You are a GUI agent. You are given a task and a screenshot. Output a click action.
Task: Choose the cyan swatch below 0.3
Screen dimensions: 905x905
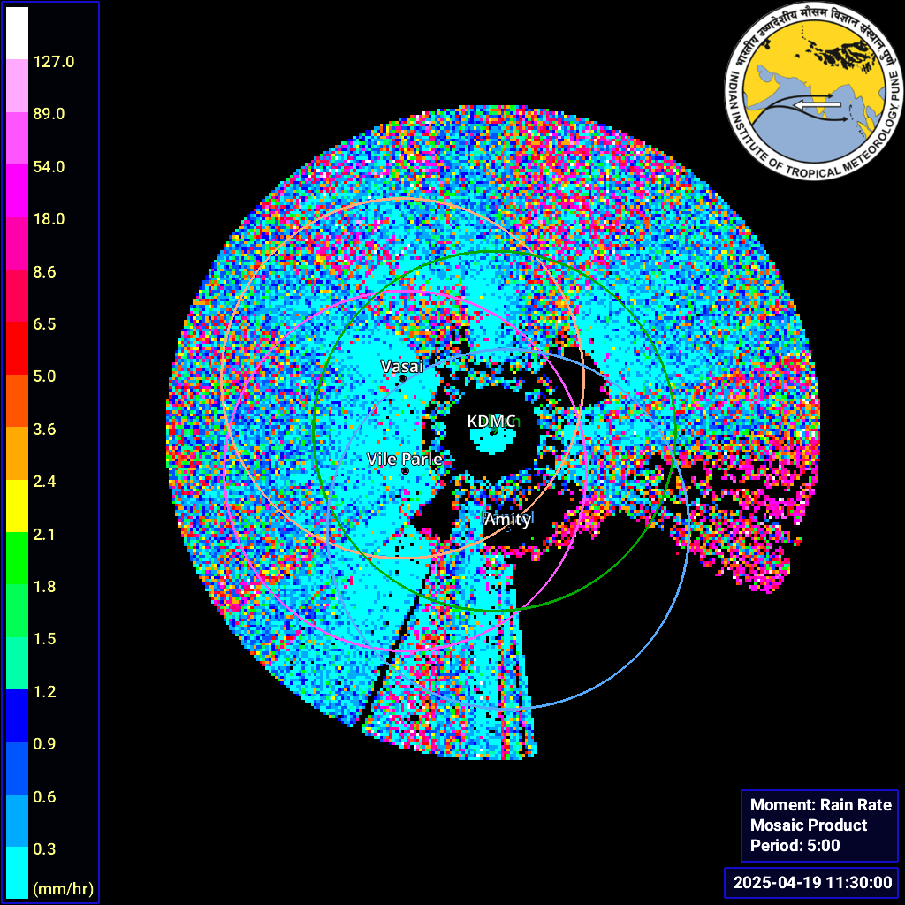(17, 872)
